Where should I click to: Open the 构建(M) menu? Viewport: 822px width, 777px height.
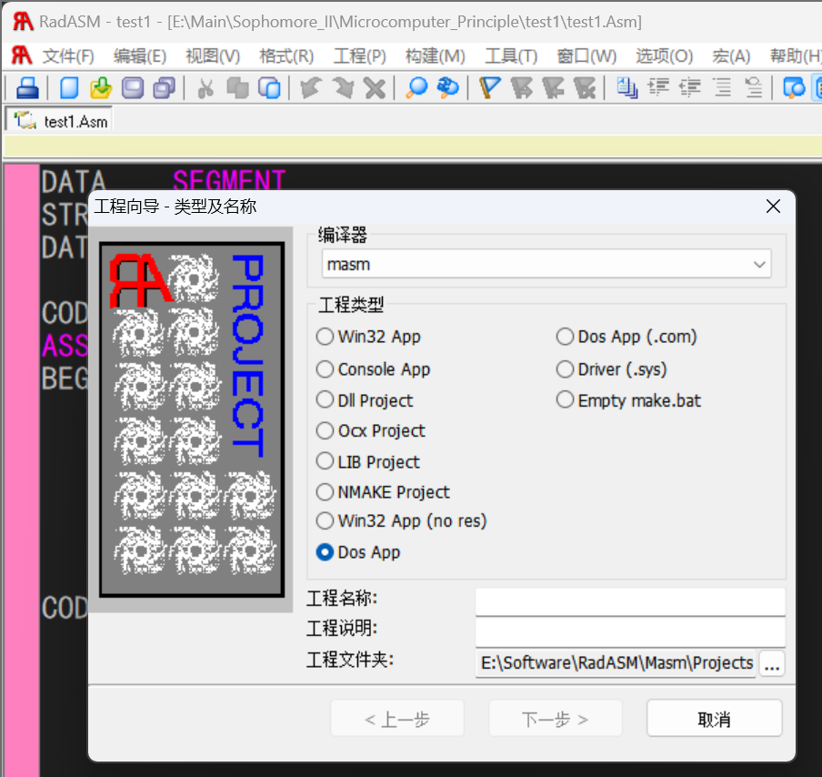coord(435,56)
